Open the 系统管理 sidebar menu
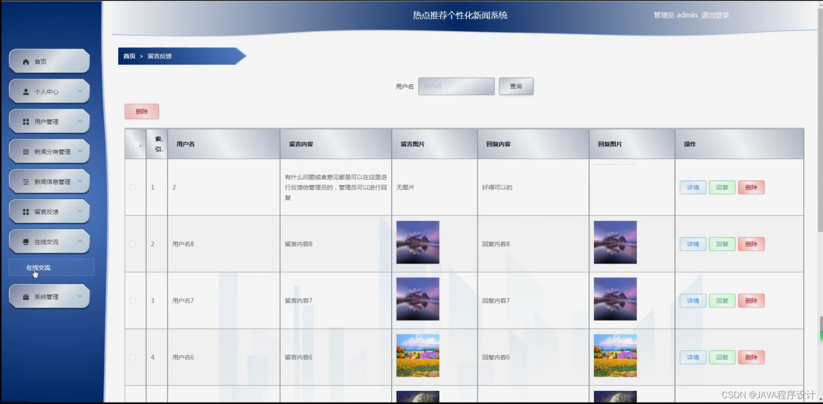The image size is (823, 404). [49, 296]
